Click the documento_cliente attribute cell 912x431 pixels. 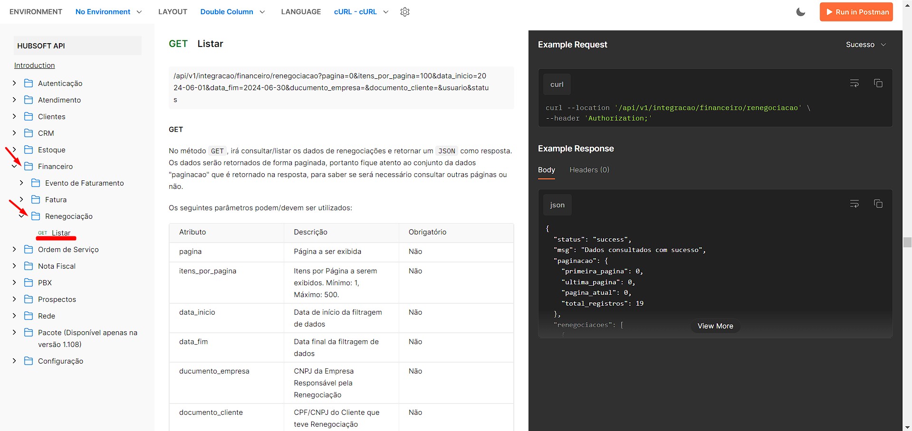(x=227, y=418)
